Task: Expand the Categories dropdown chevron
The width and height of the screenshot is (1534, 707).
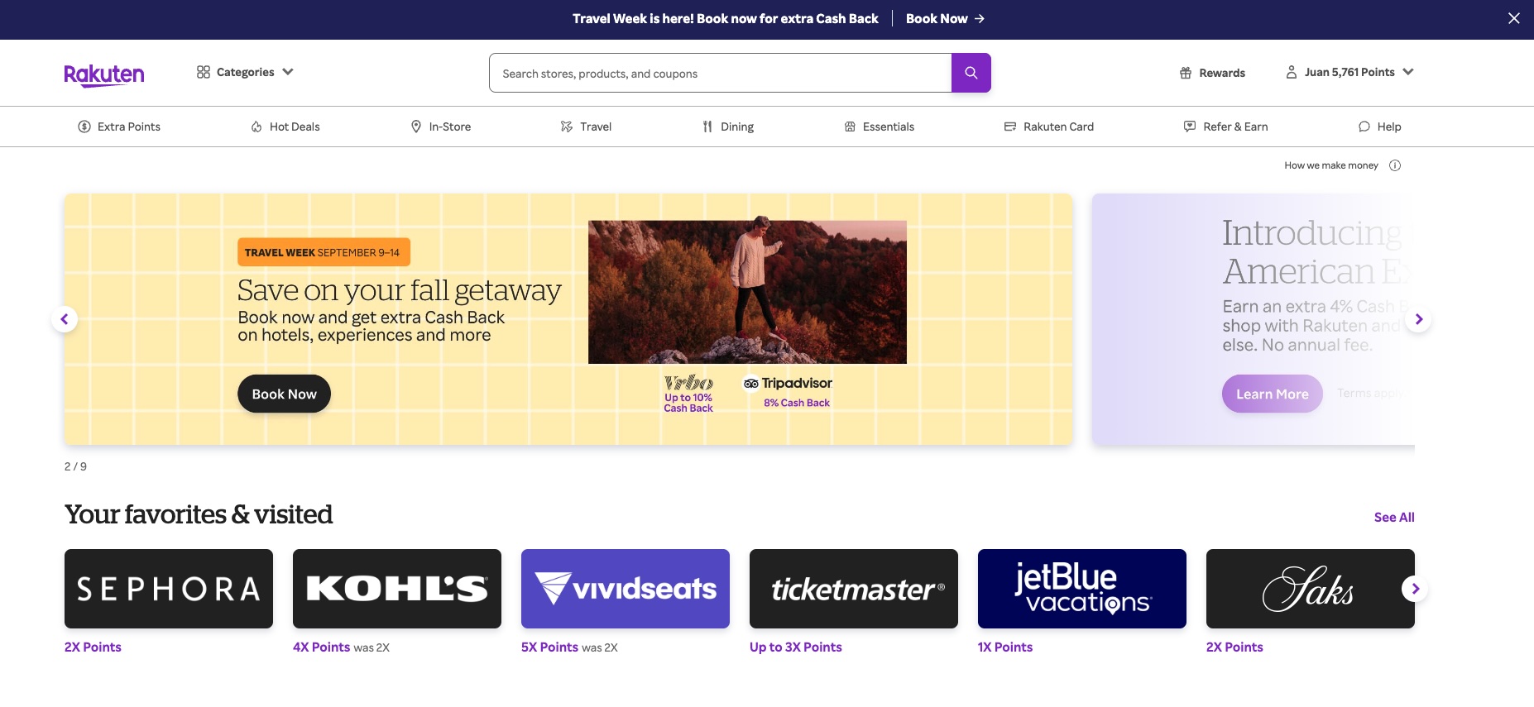Action: [288, 72]
